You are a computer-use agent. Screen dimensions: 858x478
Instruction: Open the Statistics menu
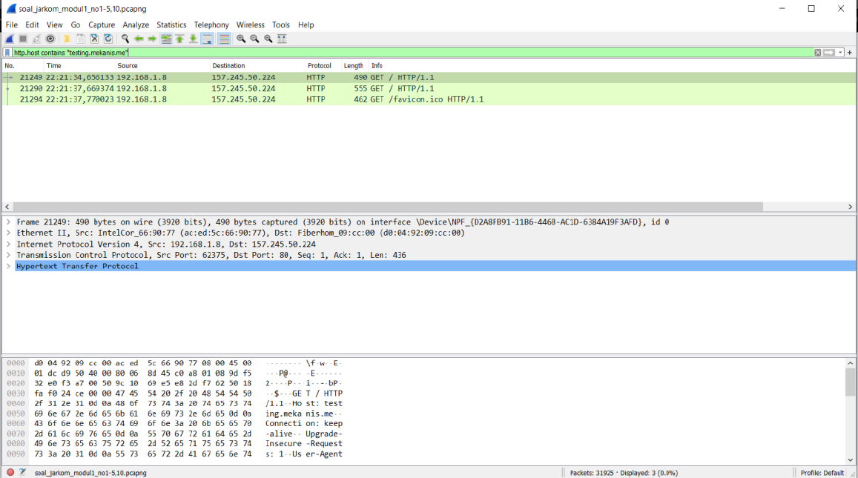[x=171, y=24]
